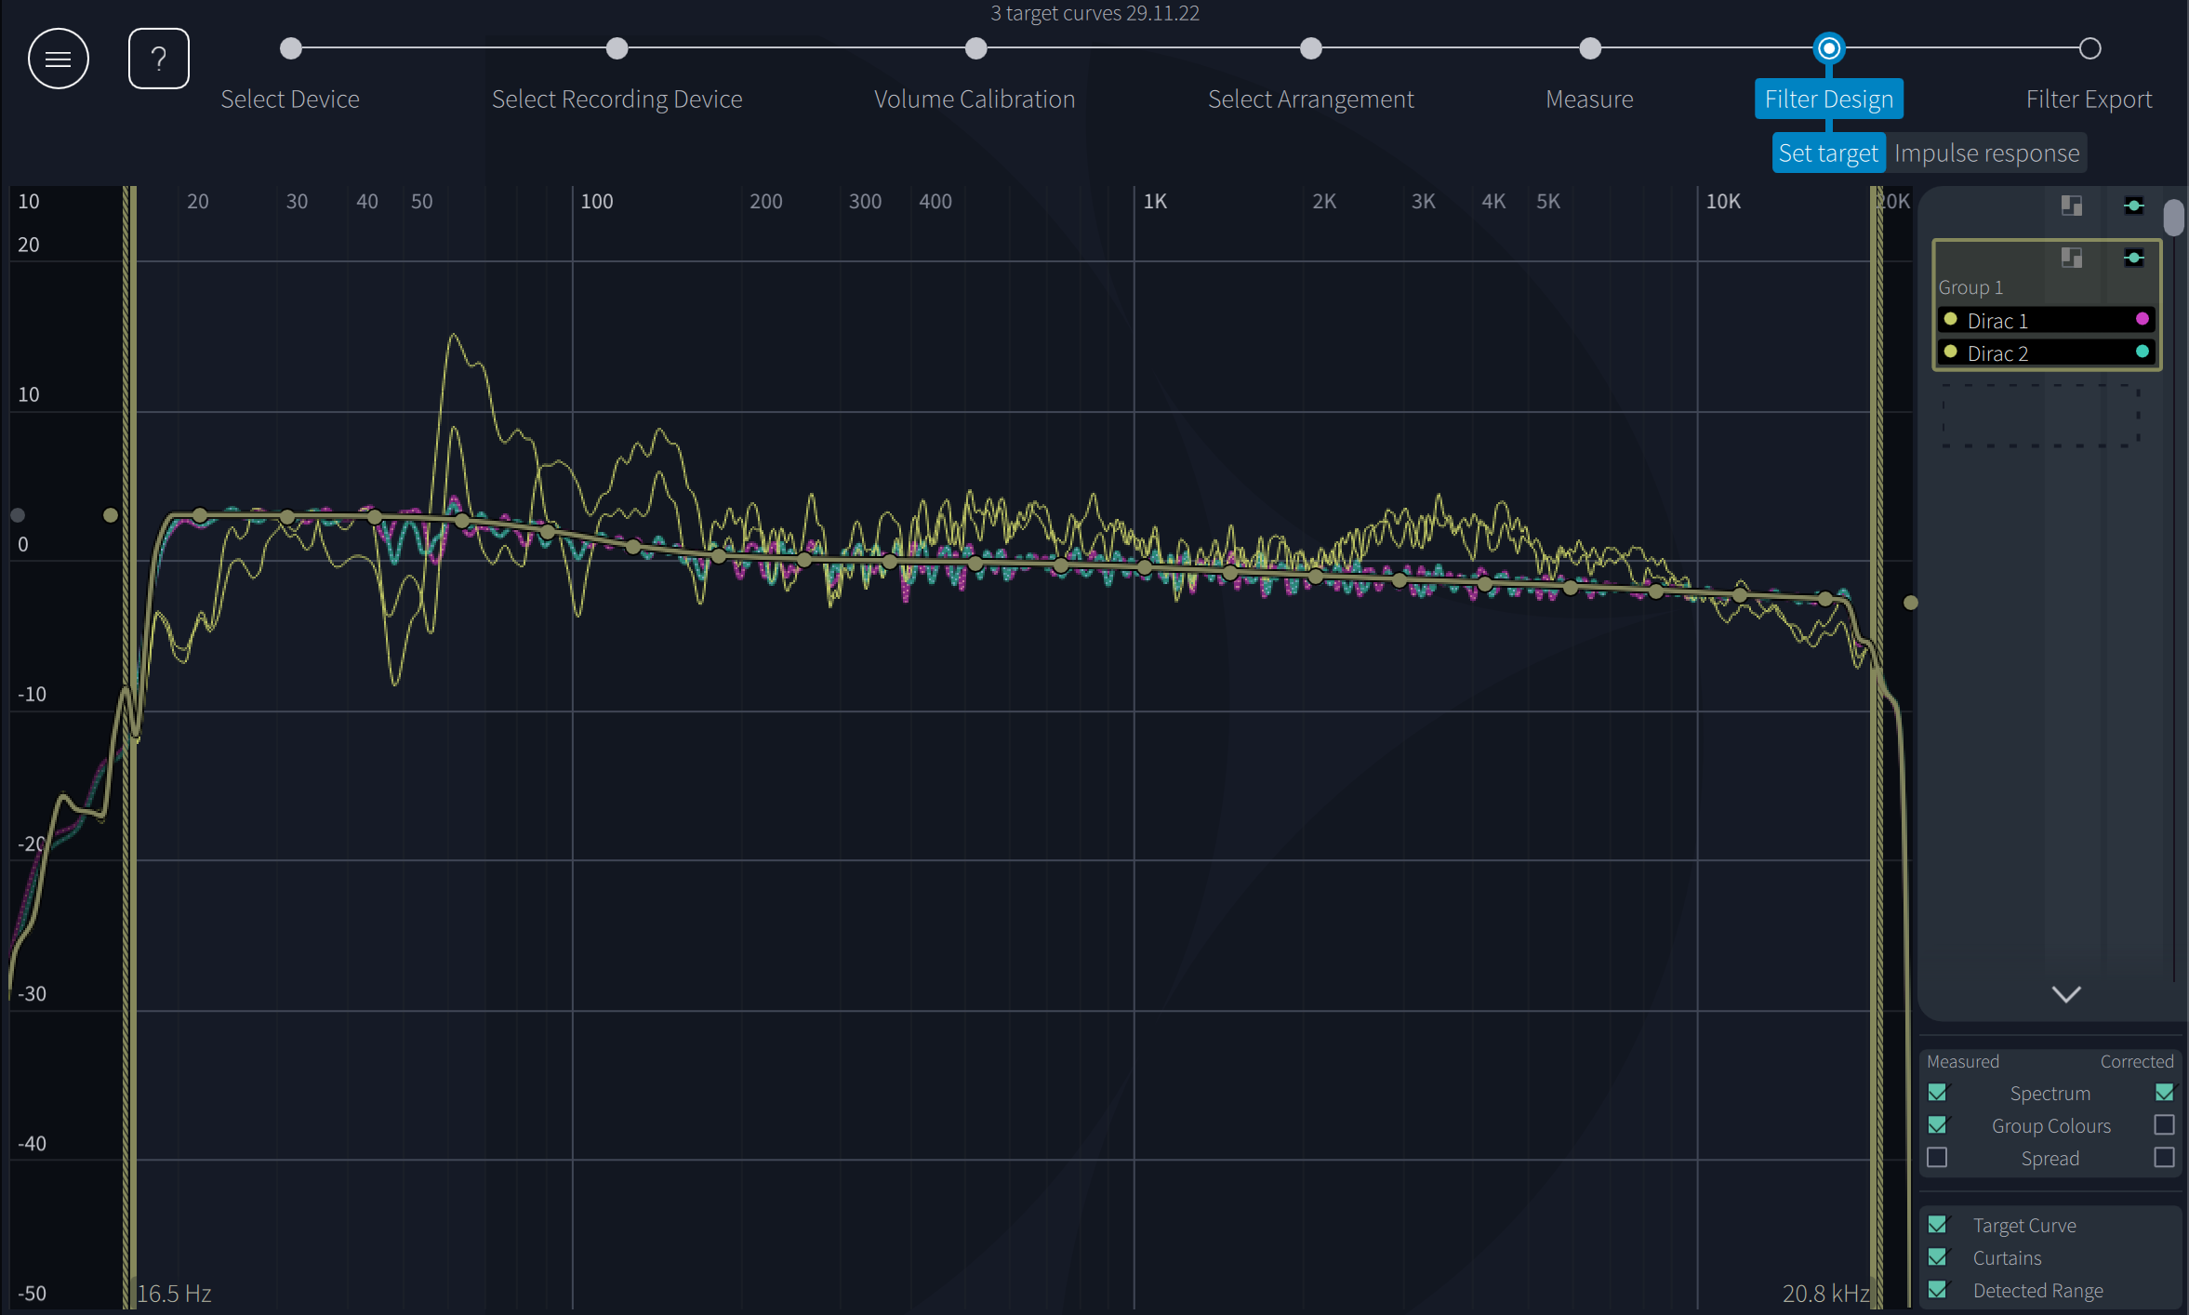The image size is (2189, 1315).
Task: Select the last target curve point before the right curtain
Action: [1825, 599]
